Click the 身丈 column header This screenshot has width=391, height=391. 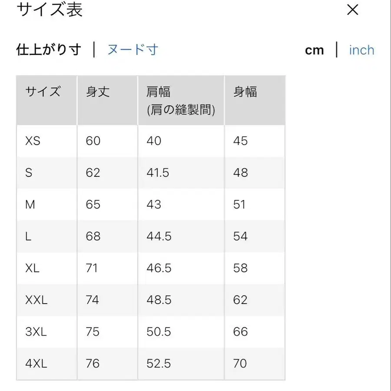[x=97, y=92]
